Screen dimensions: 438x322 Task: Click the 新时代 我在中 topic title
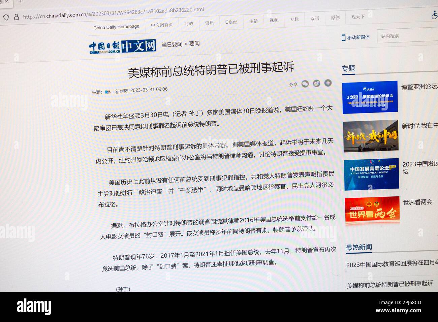tap(420, 126)
